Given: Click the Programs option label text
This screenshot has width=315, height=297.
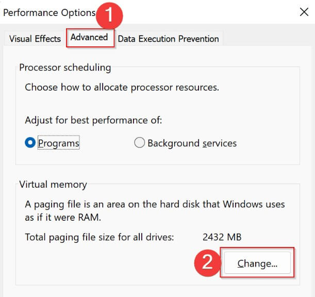Looking at the screenshot, I should coord(59,143).
